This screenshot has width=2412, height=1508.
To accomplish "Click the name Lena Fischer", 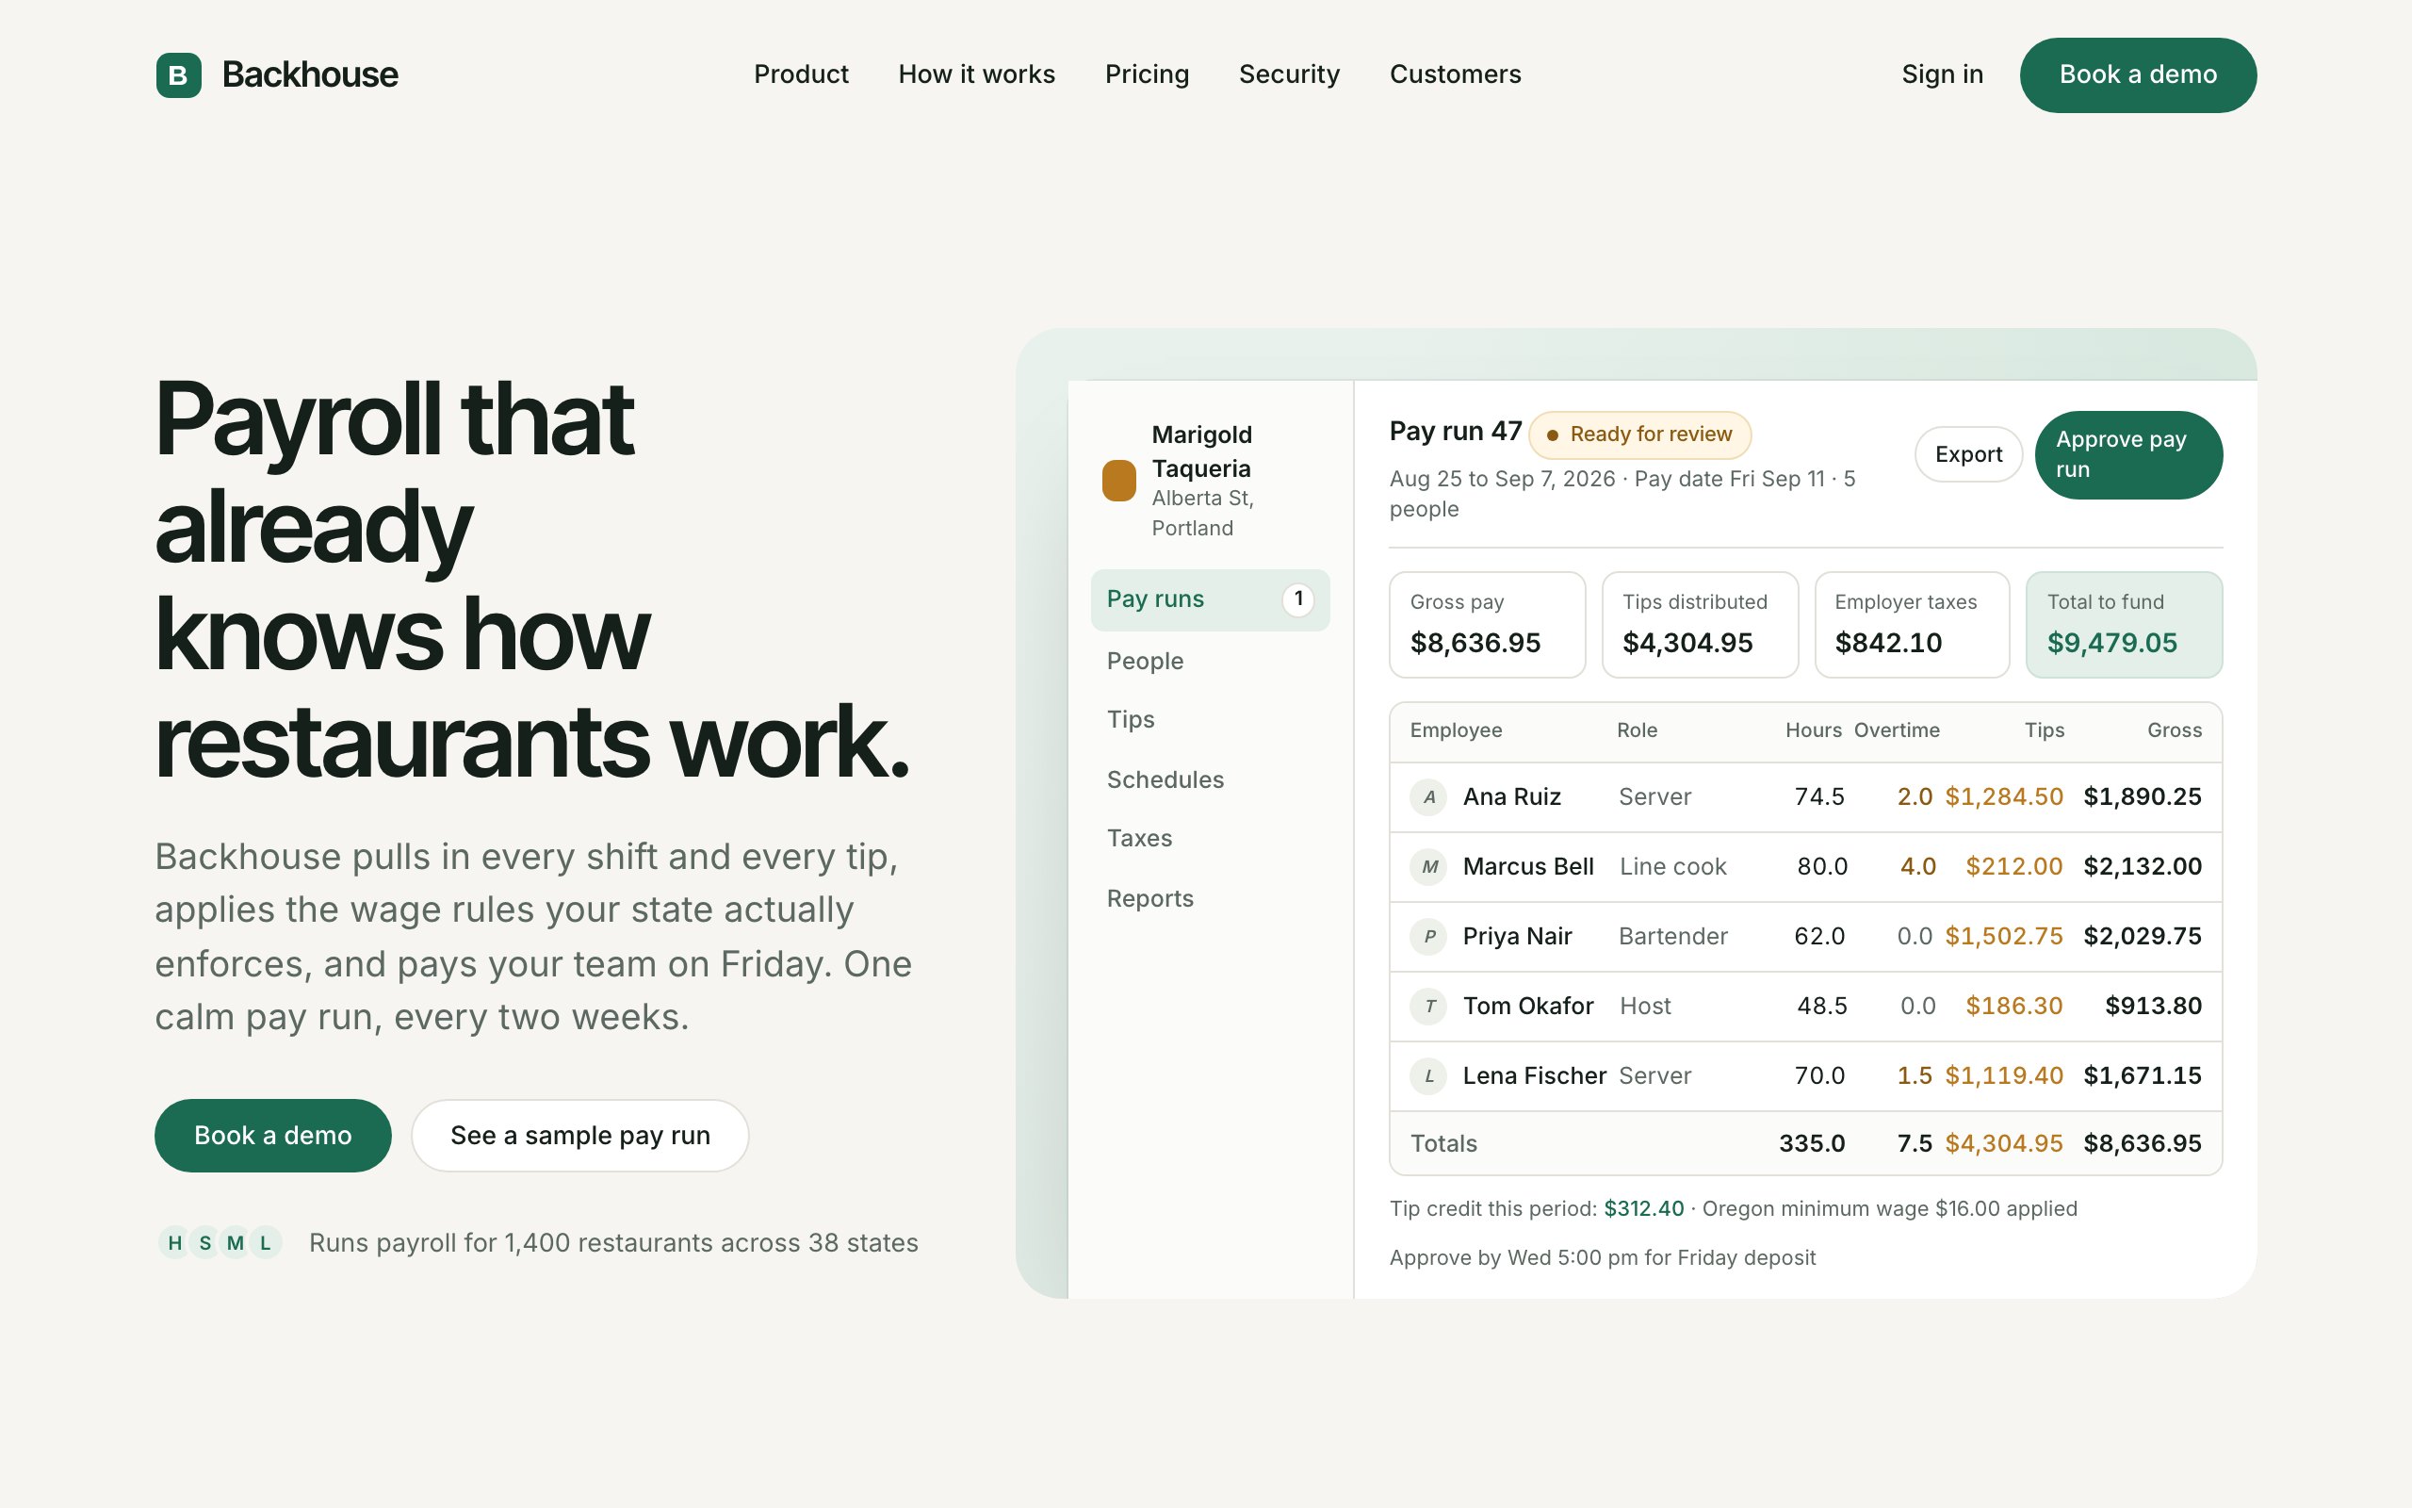I will pos(1535,1076).
